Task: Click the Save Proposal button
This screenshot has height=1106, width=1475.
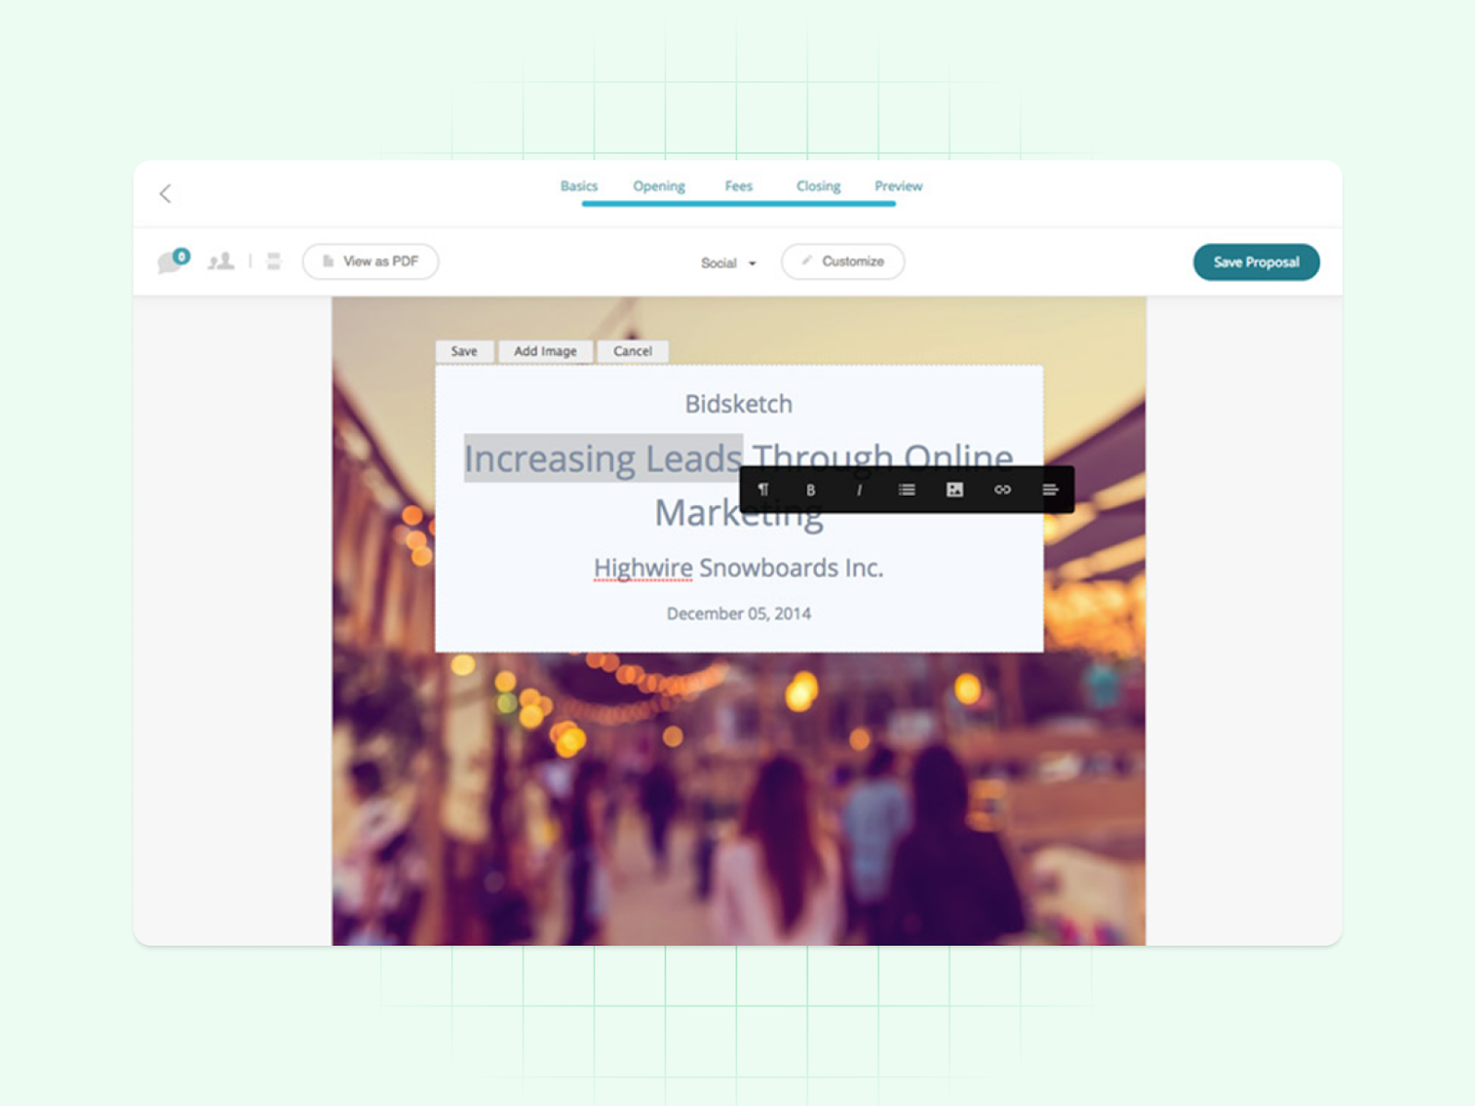Action: pos(1256,262)
